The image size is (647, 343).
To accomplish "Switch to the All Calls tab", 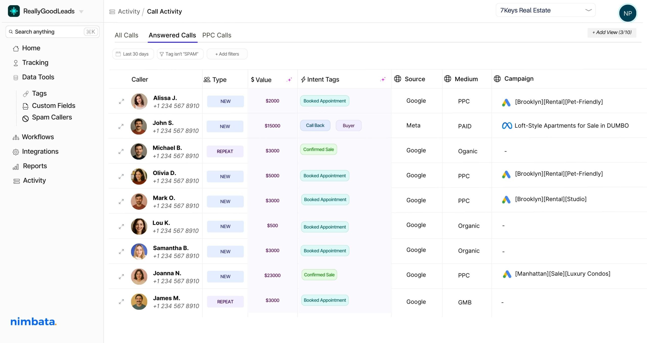I will [126, 35].
